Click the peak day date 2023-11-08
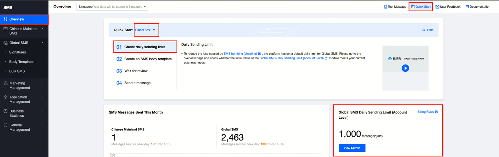 pyautogui.click(x=275, y=144)
